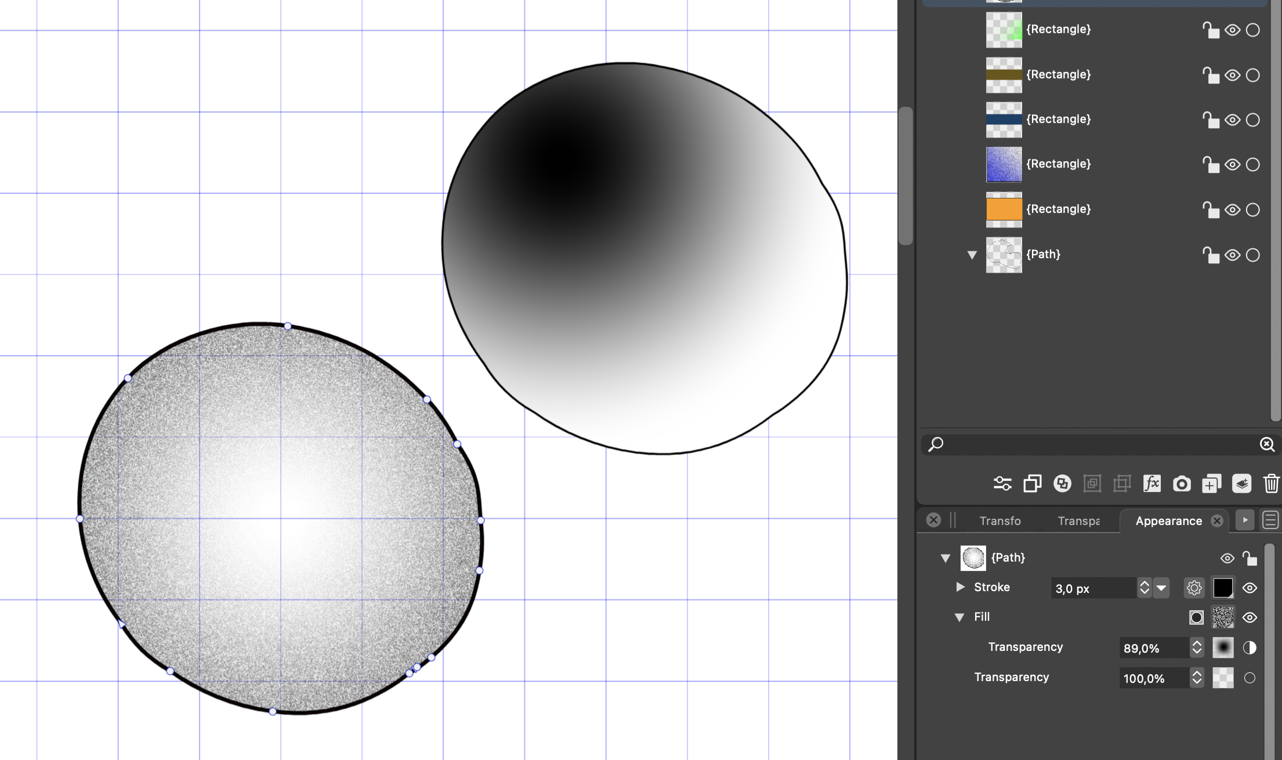Screen dimensions: 1282x760
Task: Click the new layer icon
Action: pyautogui.click(x=1241, y=483)
